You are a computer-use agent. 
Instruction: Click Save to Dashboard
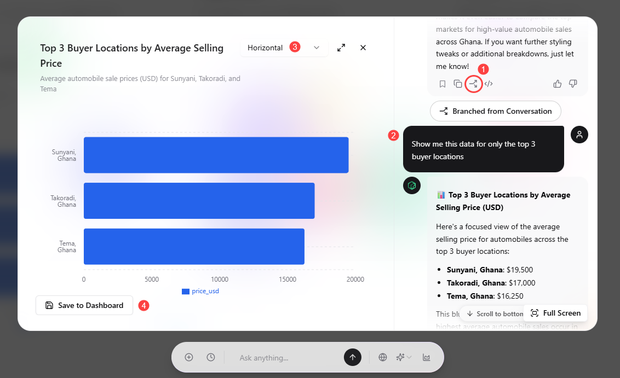click(84, 305)
